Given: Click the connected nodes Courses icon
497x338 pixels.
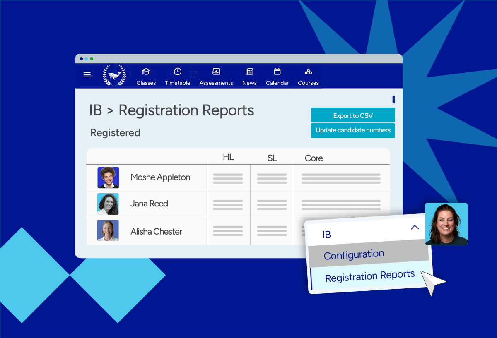Looking at the screenshot, I should [308, 72].
